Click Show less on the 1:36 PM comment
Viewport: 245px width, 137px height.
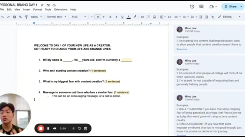[181, 135]
